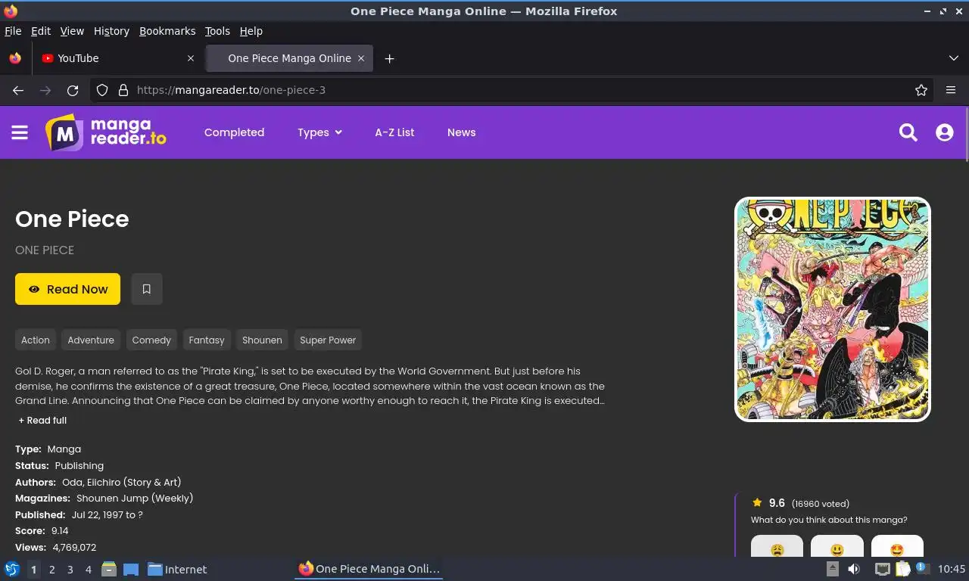Open the Edit menu
The image size is (969, 581).
[x=41, y=31]
